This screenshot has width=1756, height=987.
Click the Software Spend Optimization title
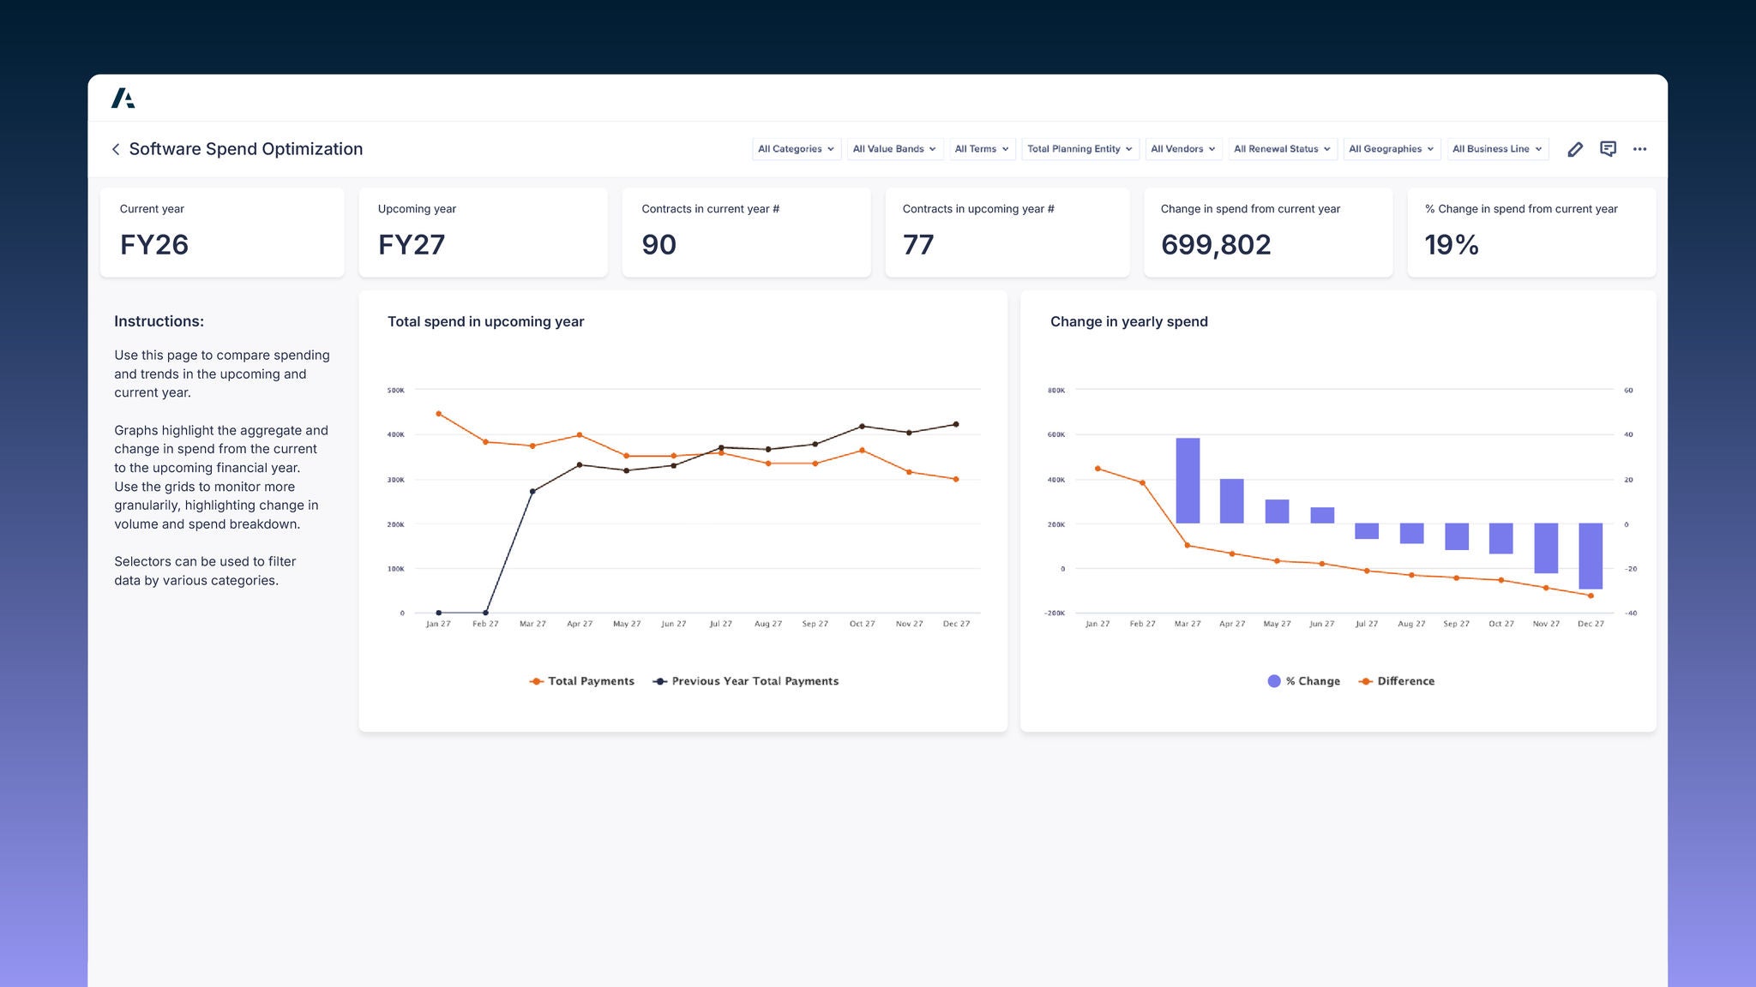(x=245, y=149)
